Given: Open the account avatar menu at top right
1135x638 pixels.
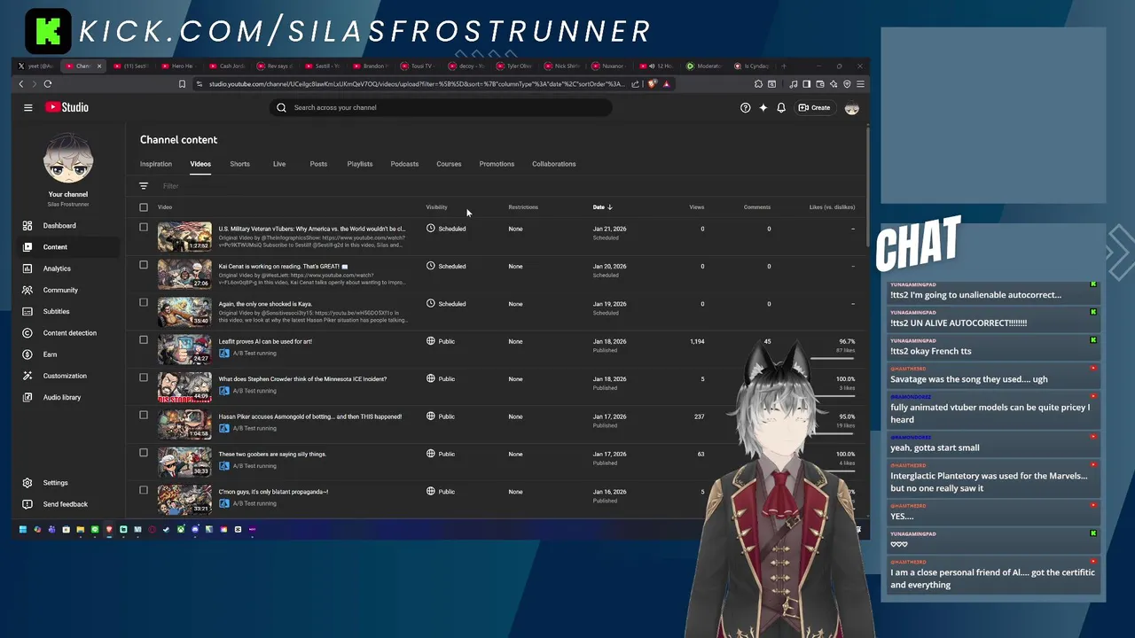Looking at the screenshot, I should point(851,107).
